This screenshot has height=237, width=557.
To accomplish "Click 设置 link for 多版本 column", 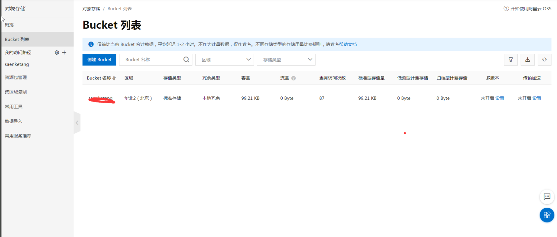I will [500, 98].
